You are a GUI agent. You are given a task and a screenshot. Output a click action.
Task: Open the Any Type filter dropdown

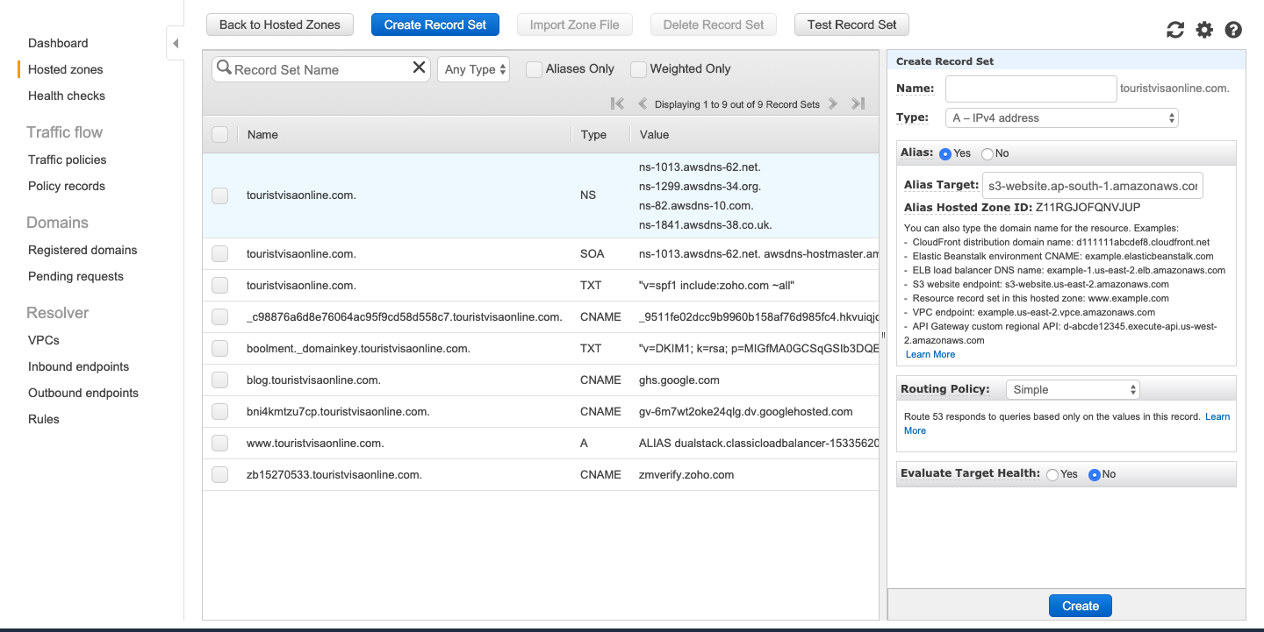coord(474,69)
